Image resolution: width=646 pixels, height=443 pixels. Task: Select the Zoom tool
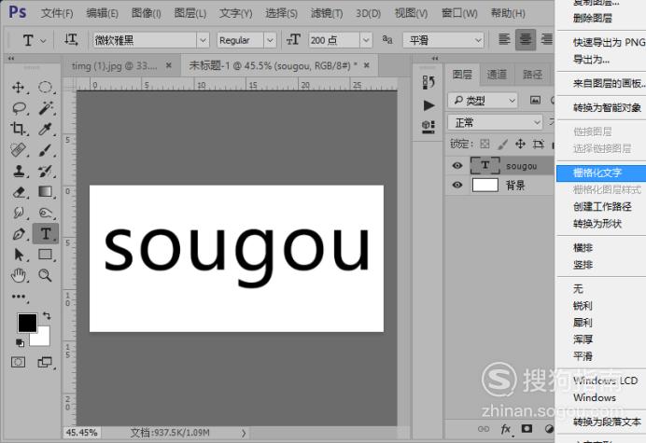46,275
